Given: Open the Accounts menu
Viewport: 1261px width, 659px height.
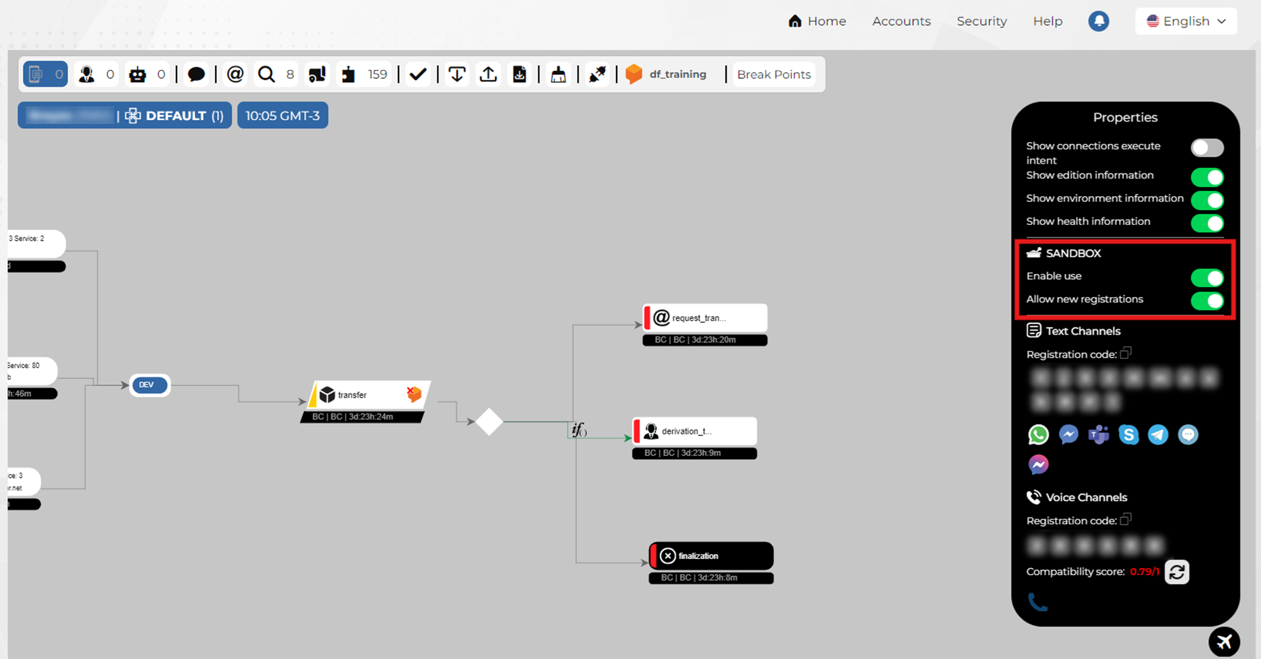Looking at the screenshot, I should click(x=901, y=21).
